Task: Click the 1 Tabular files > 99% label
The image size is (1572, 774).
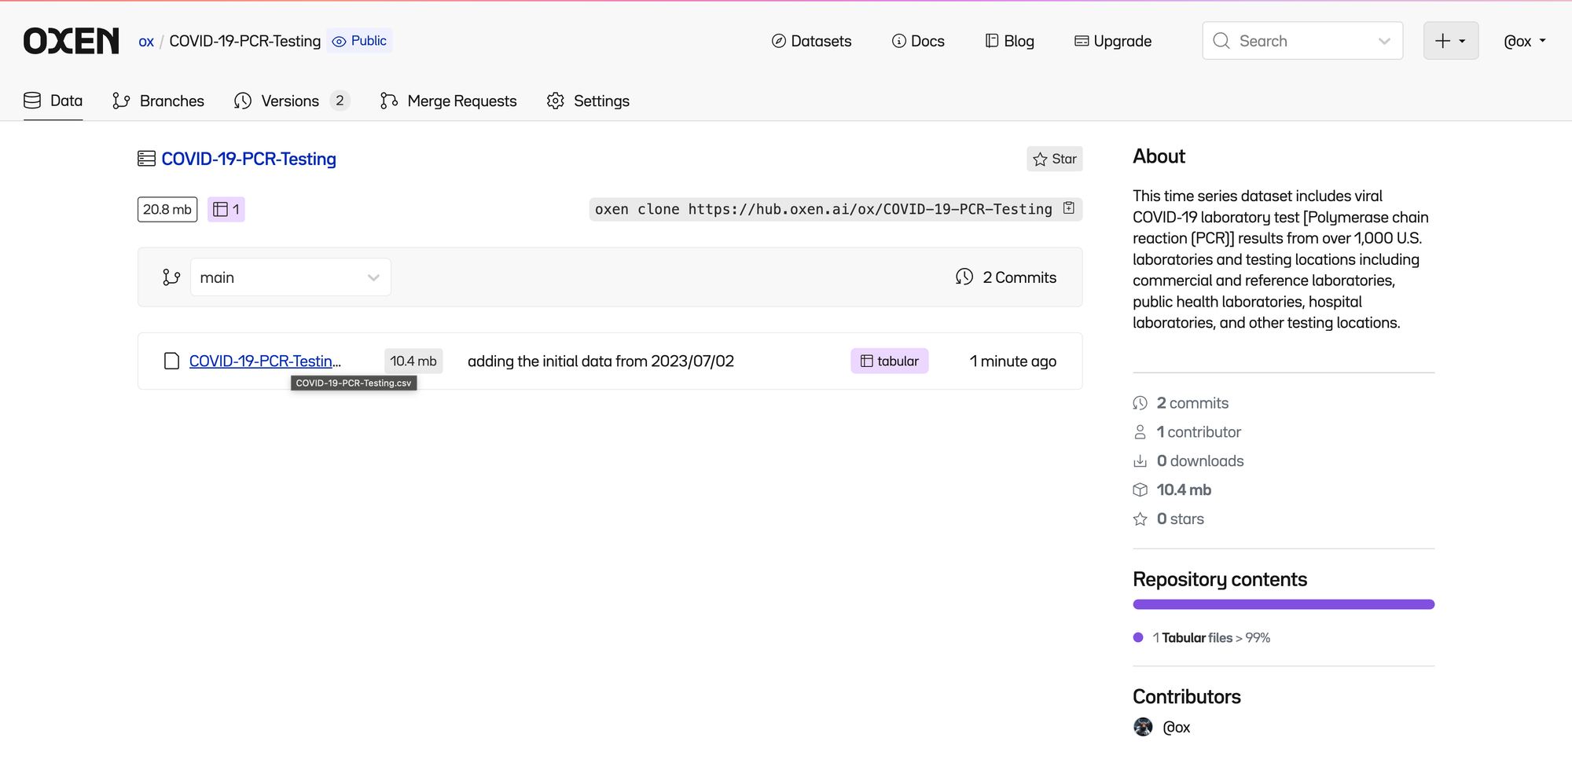Action: click(x=1211, y=638)
